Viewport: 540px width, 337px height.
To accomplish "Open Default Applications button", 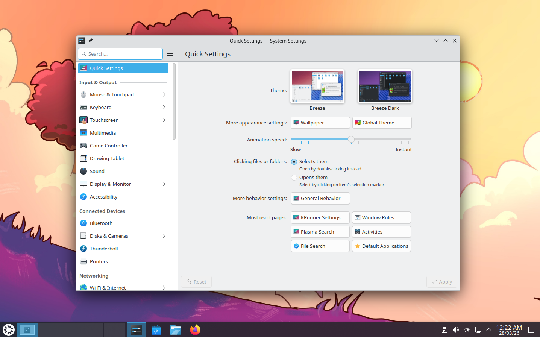I will point(381,246).
